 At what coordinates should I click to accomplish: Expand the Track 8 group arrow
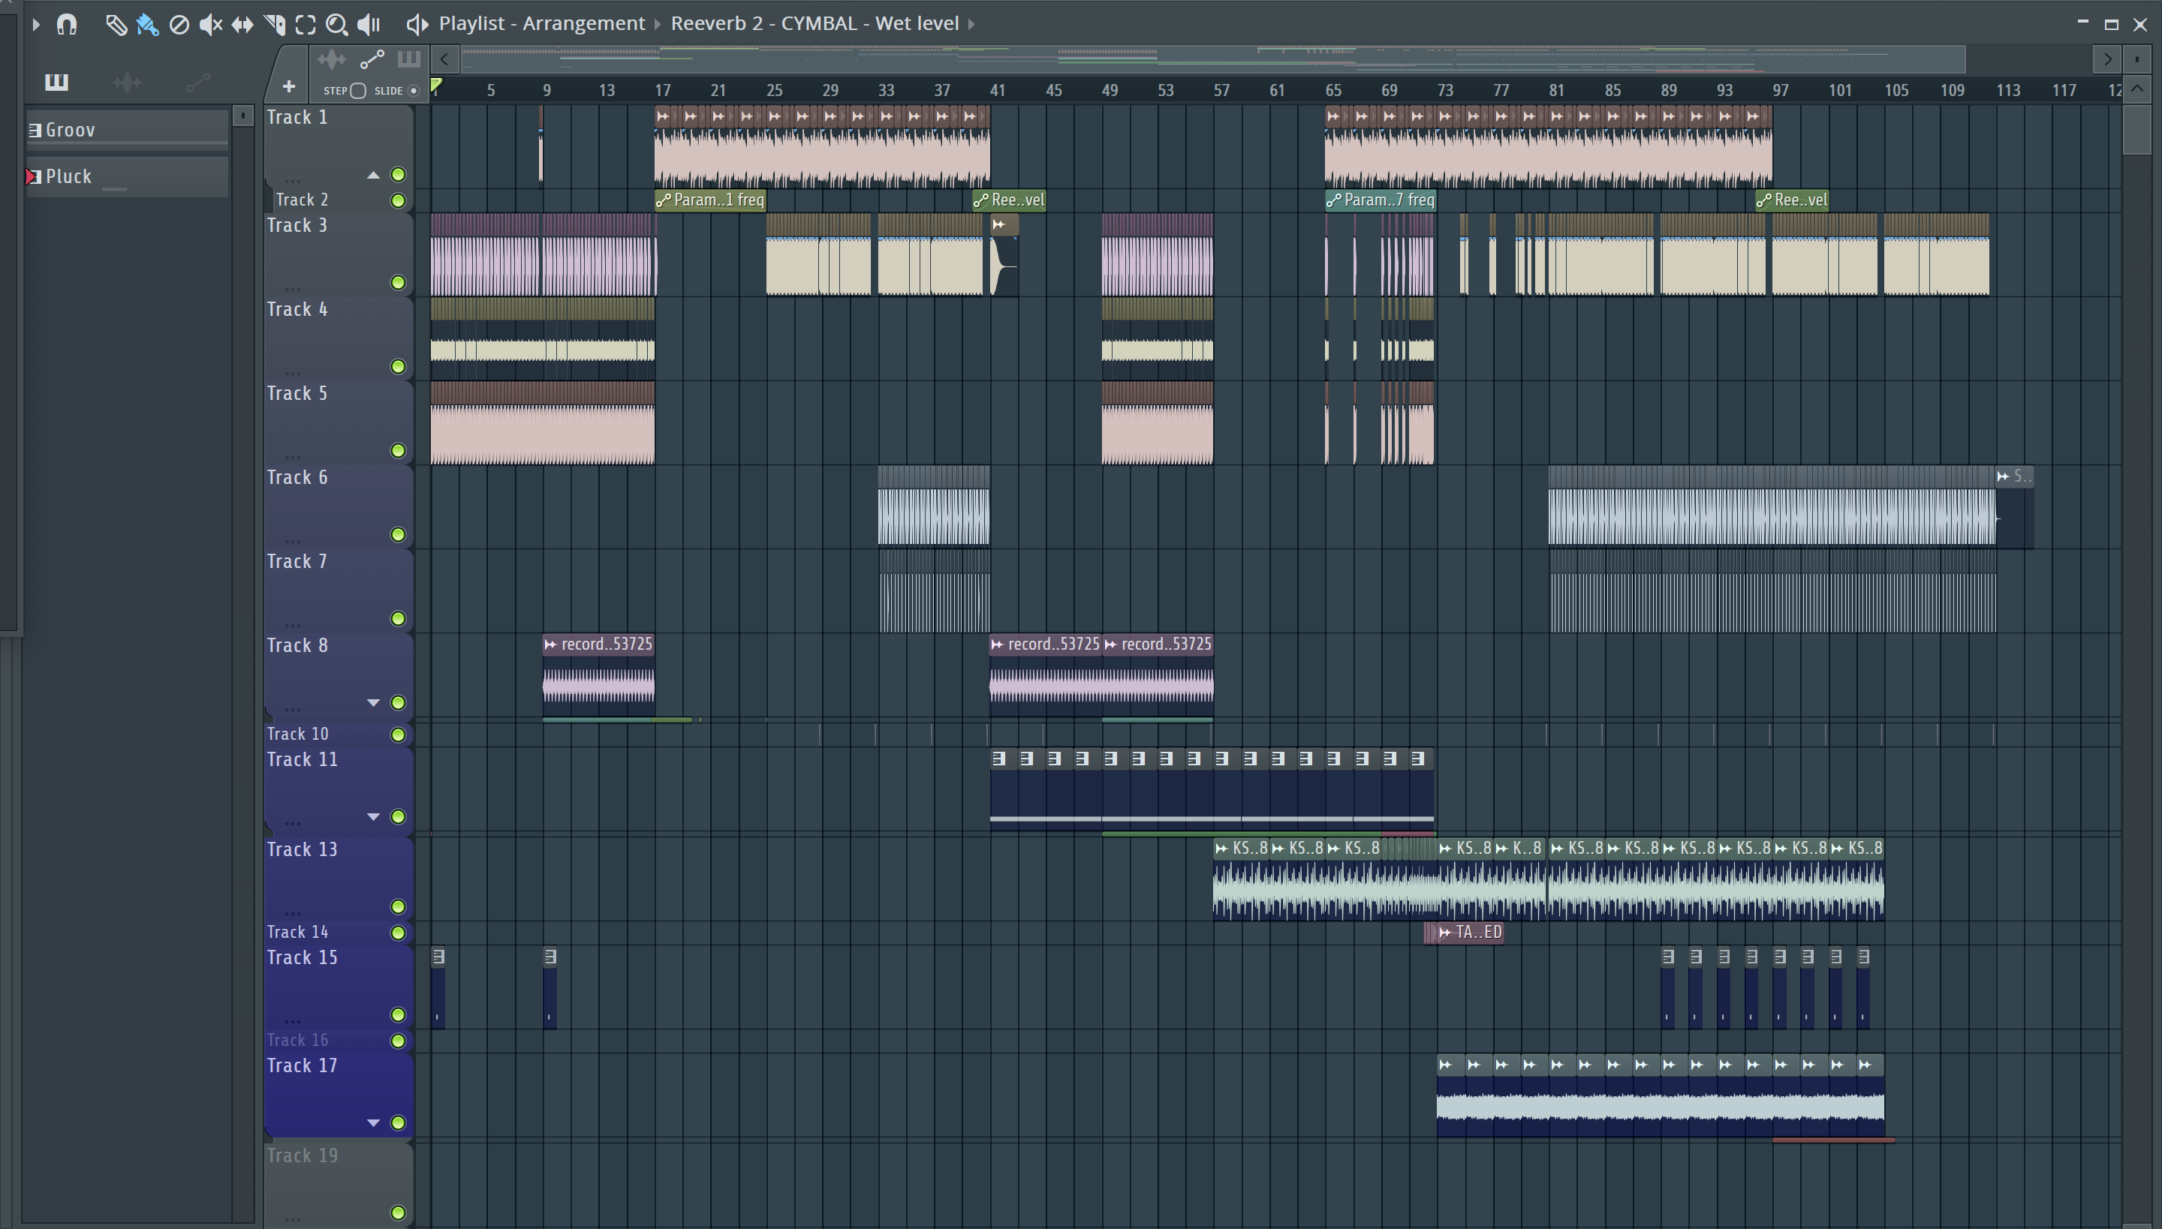[373, 702]
